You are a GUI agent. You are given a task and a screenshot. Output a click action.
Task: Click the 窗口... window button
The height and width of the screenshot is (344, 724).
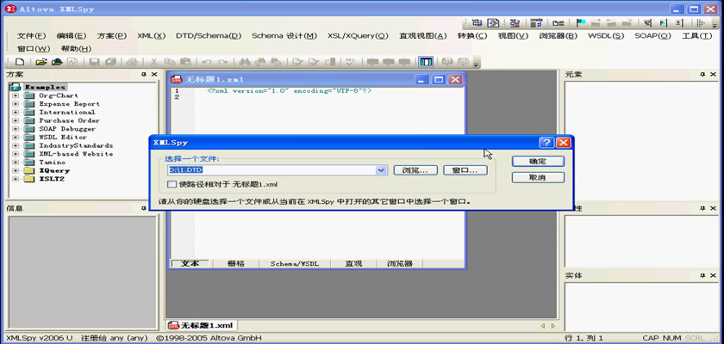[465, 170]
